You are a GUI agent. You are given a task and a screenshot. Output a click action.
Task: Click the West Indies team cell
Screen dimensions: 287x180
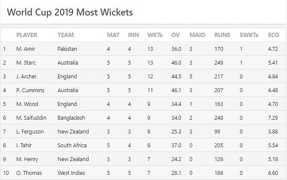pos(71,173)
